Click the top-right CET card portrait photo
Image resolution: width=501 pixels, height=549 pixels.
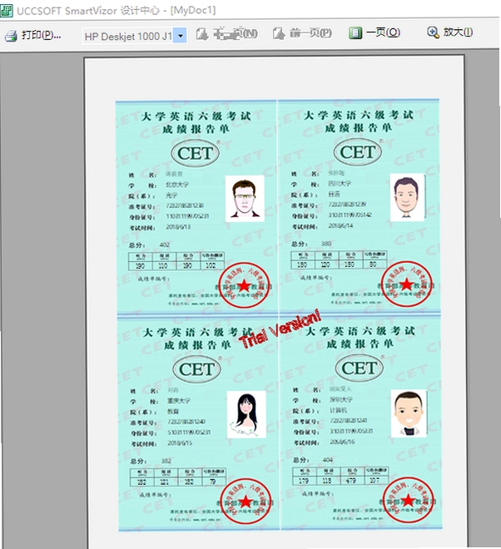[407, 197]
